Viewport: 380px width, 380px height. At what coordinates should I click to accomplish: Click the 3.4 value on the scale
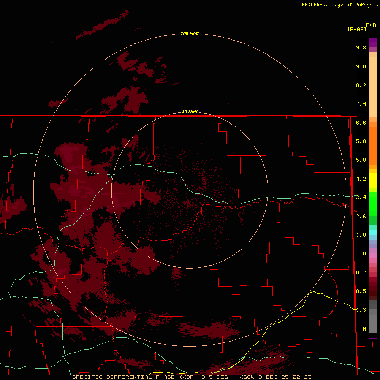(x=361, y=198)
